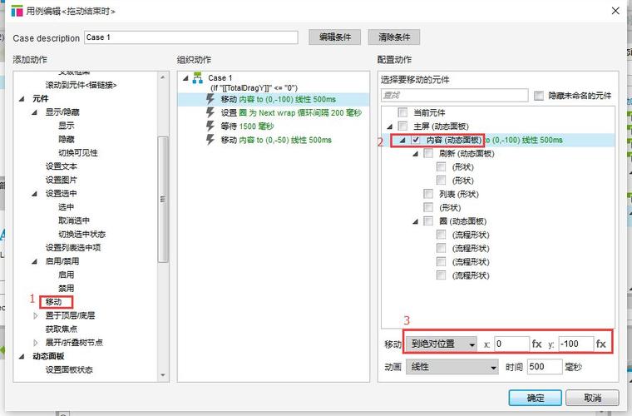Collapse the 刷新 (动态面板) tree node
Image resolution: width=632 pixels, height=416 pixels.
point(416,154)
